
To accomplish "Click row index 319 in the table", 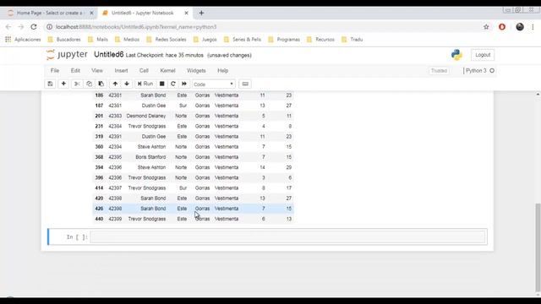I will pos(99,137).
